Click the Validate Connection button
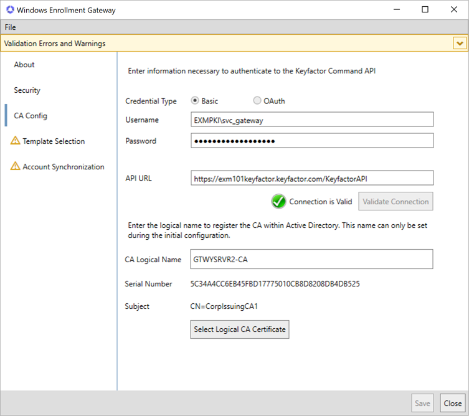This screenshot has height=416, width=469. pos(396,202)
